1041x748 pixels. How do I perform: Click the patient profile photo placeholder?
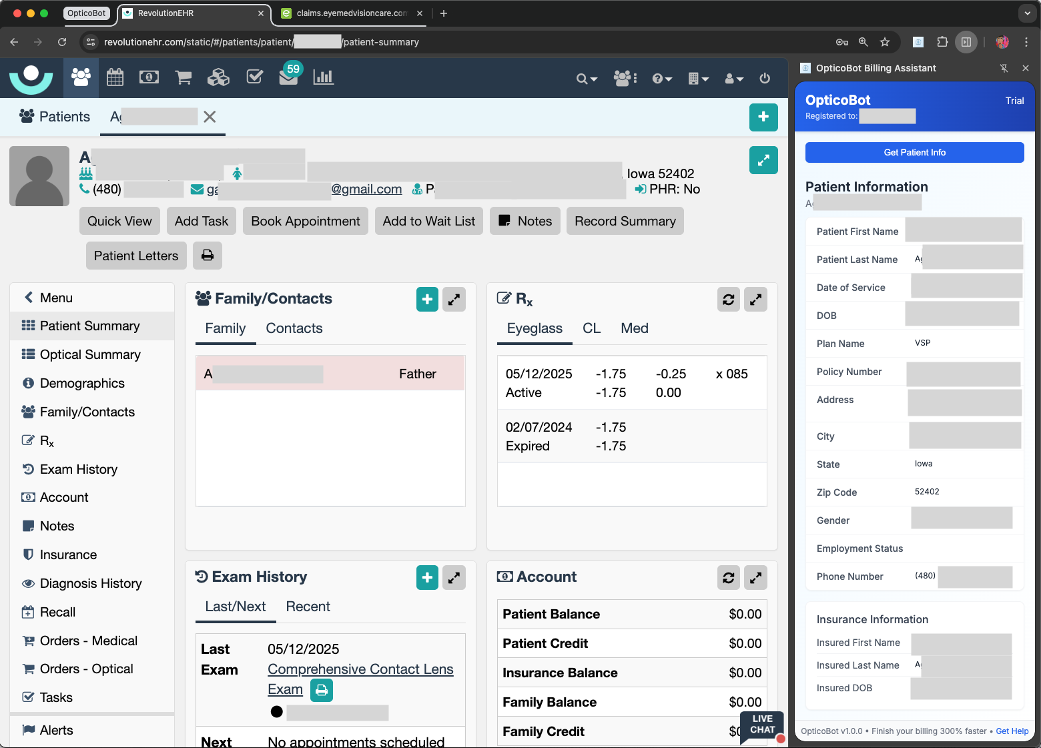pos(39,176)
